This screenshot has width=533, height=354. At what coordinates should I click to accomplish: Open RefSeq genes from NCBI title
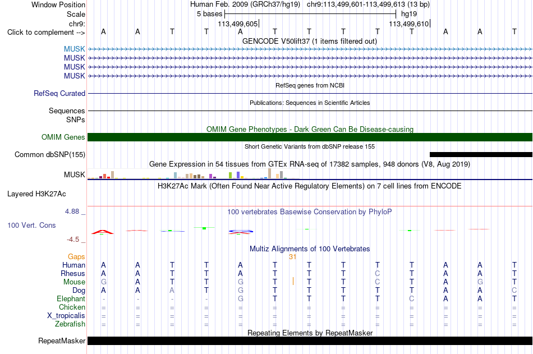pyautogui.click(x=310, y=85)
